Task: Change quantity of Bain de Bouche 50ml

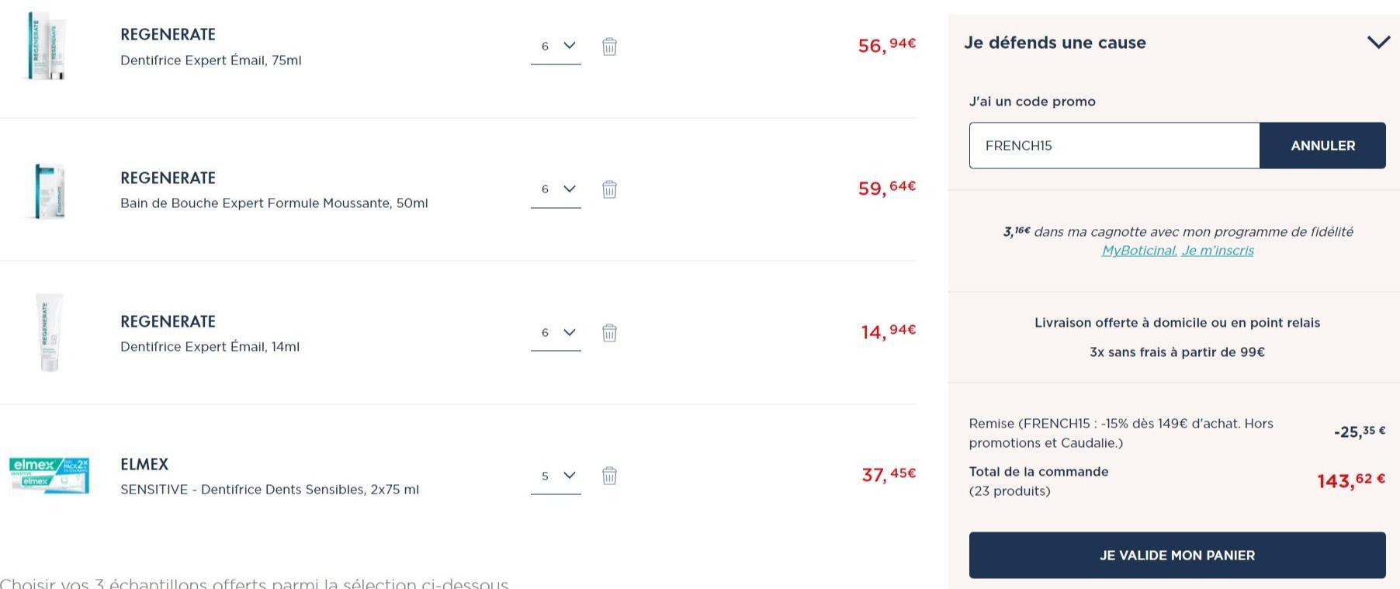Action: coord(556,189)
